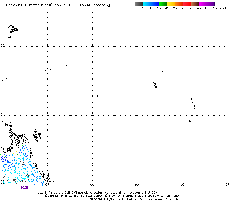The width and height of the screenshot is (229, 201).
Task: Click the '0' label under the color bar
Action: coord(136,8)
